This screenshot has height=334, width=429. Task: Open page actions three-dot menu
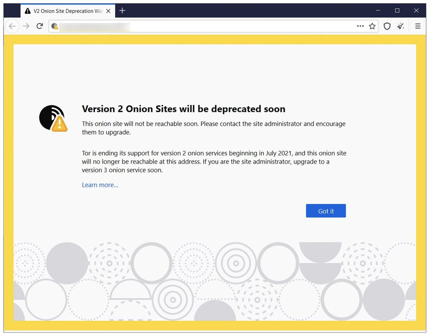pyautogui.click(x=360, y=26)
